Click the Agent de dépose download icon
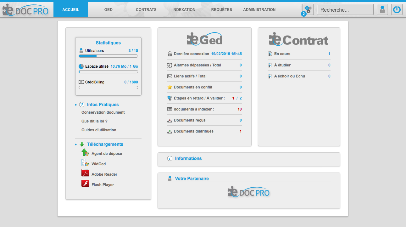This screenshot has height=227, width=406. [x=85, y=153]
